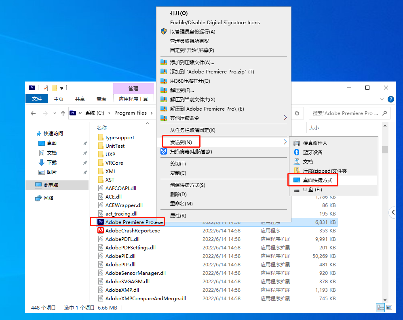Sort by the 大小 column header
403x320 pixels.
pos(314,128)
